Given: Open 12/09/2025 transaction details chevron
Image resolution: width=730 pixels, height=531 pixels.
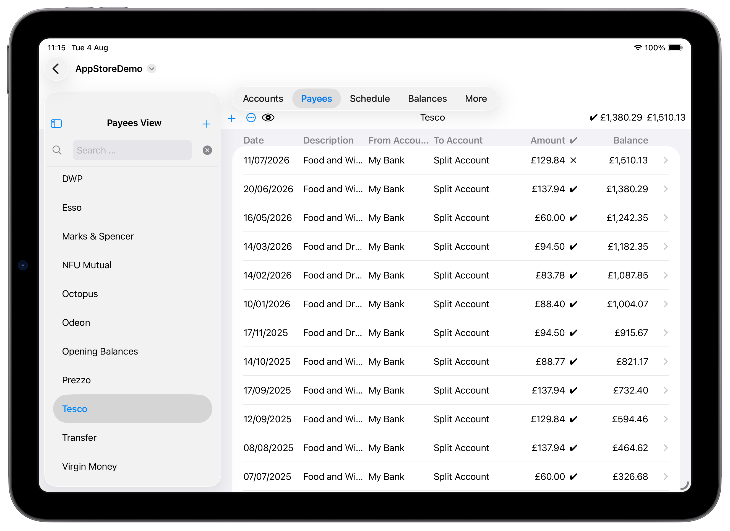Looking at the screenshot, I should tap(666, 419).
